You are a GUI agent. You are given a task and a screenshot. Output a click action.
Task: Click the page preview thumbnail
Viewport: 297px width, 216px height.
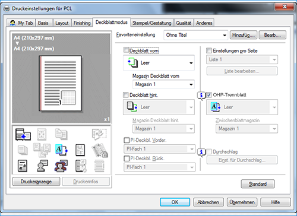pyautogui.click(x=61, y=83)
